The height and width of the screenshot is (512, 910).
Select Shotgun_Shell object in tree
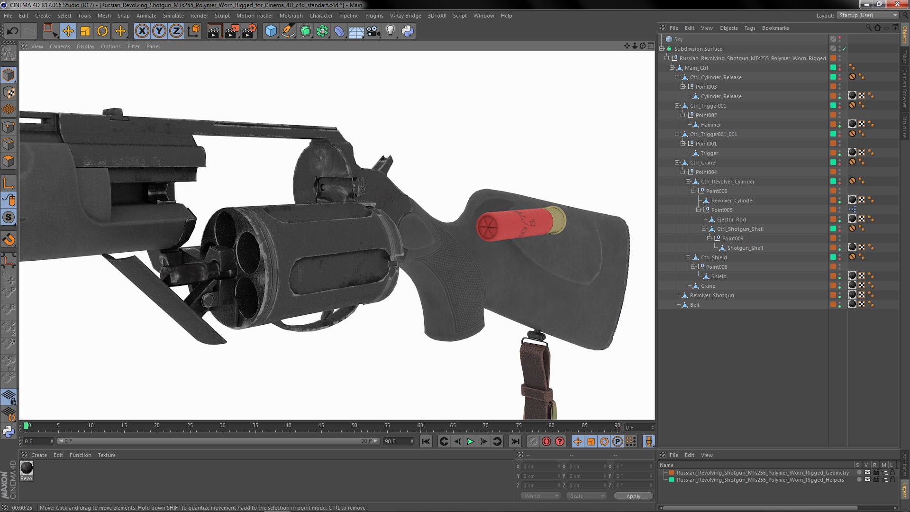(745, 248)
